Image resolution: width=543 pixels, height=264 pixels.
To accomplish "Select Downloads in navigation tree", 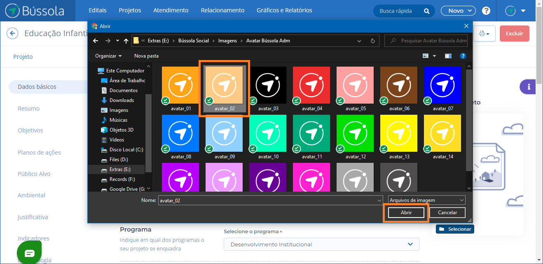I will point(117,100).
